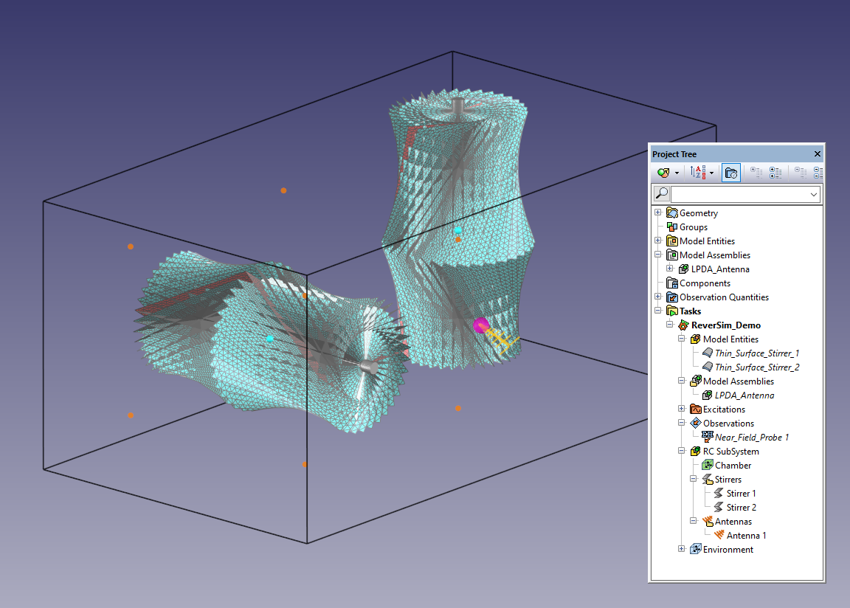
Task: Select the Chamber icon under RC SubSystem
Action: pos(707,466)
